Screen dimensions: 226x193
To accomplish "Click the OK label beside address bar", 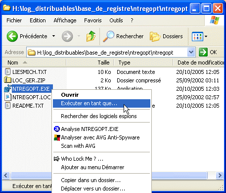I will click(x=213, y=52).
